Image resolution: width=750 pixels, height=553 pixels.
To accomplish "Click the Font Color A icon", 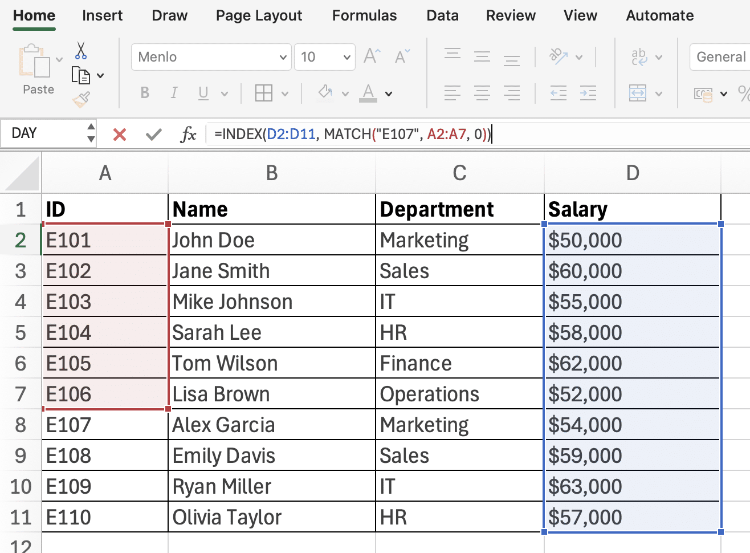I will pos(368,92).
